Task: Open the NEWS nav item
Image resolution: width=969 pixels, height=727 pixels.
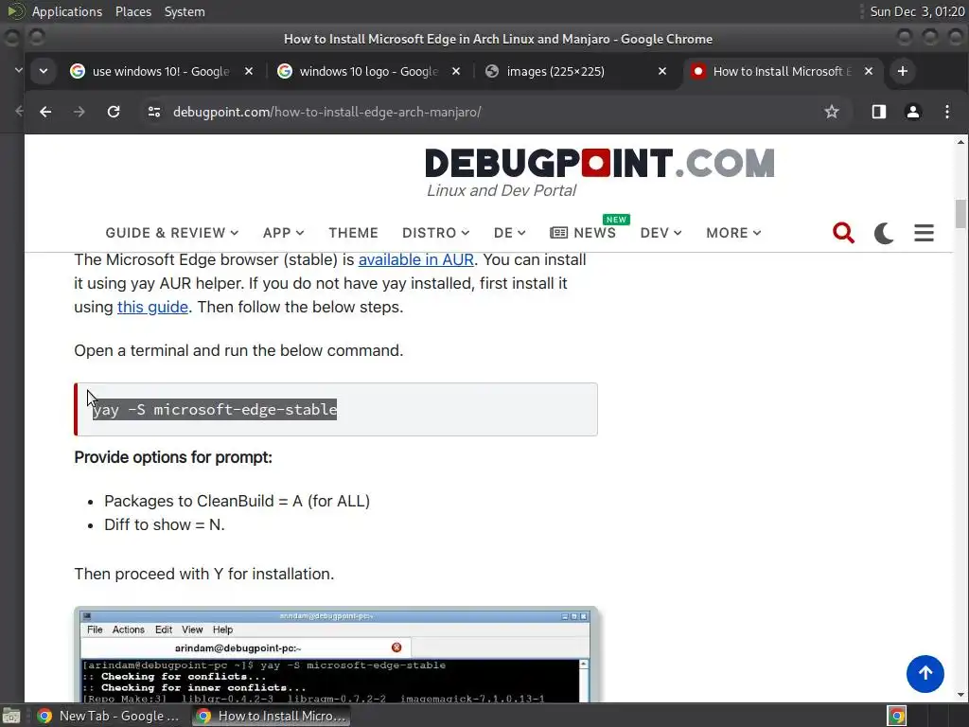Action: [x=583, y=233]
